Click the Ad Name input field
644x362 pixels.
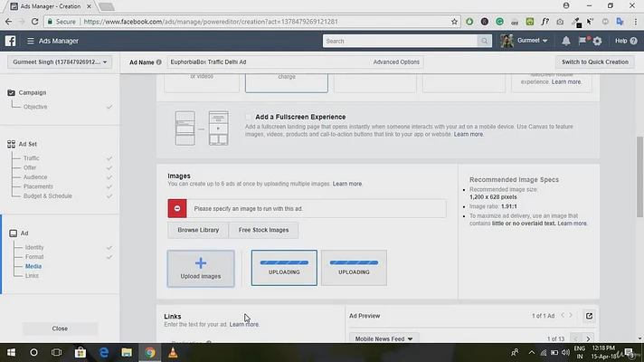click(x=268, y=62)
